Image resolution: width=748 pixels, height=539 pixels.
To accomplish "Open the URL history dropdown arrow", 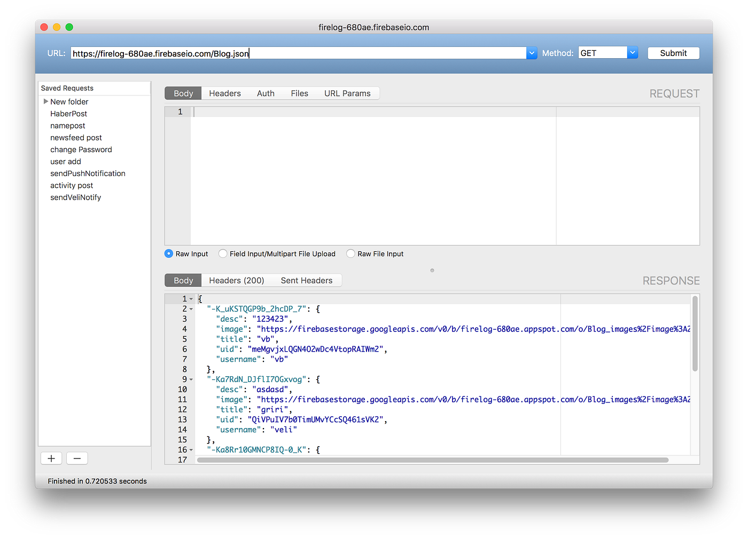I will point(532,53).
